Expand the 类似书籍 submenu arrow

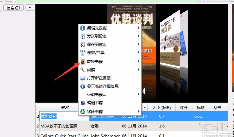[x=139, y=94]
